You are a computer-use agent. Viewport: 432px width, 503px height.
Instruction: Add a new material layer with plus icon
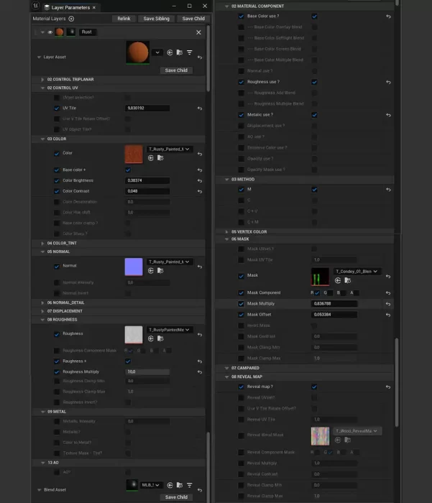[x=71, y=19]
